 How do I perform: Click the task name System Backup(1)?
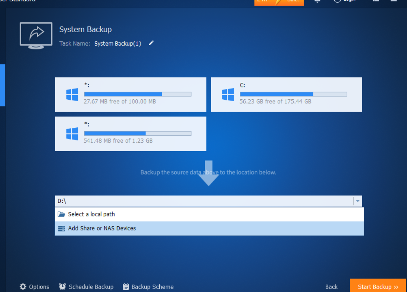point(118,43)
